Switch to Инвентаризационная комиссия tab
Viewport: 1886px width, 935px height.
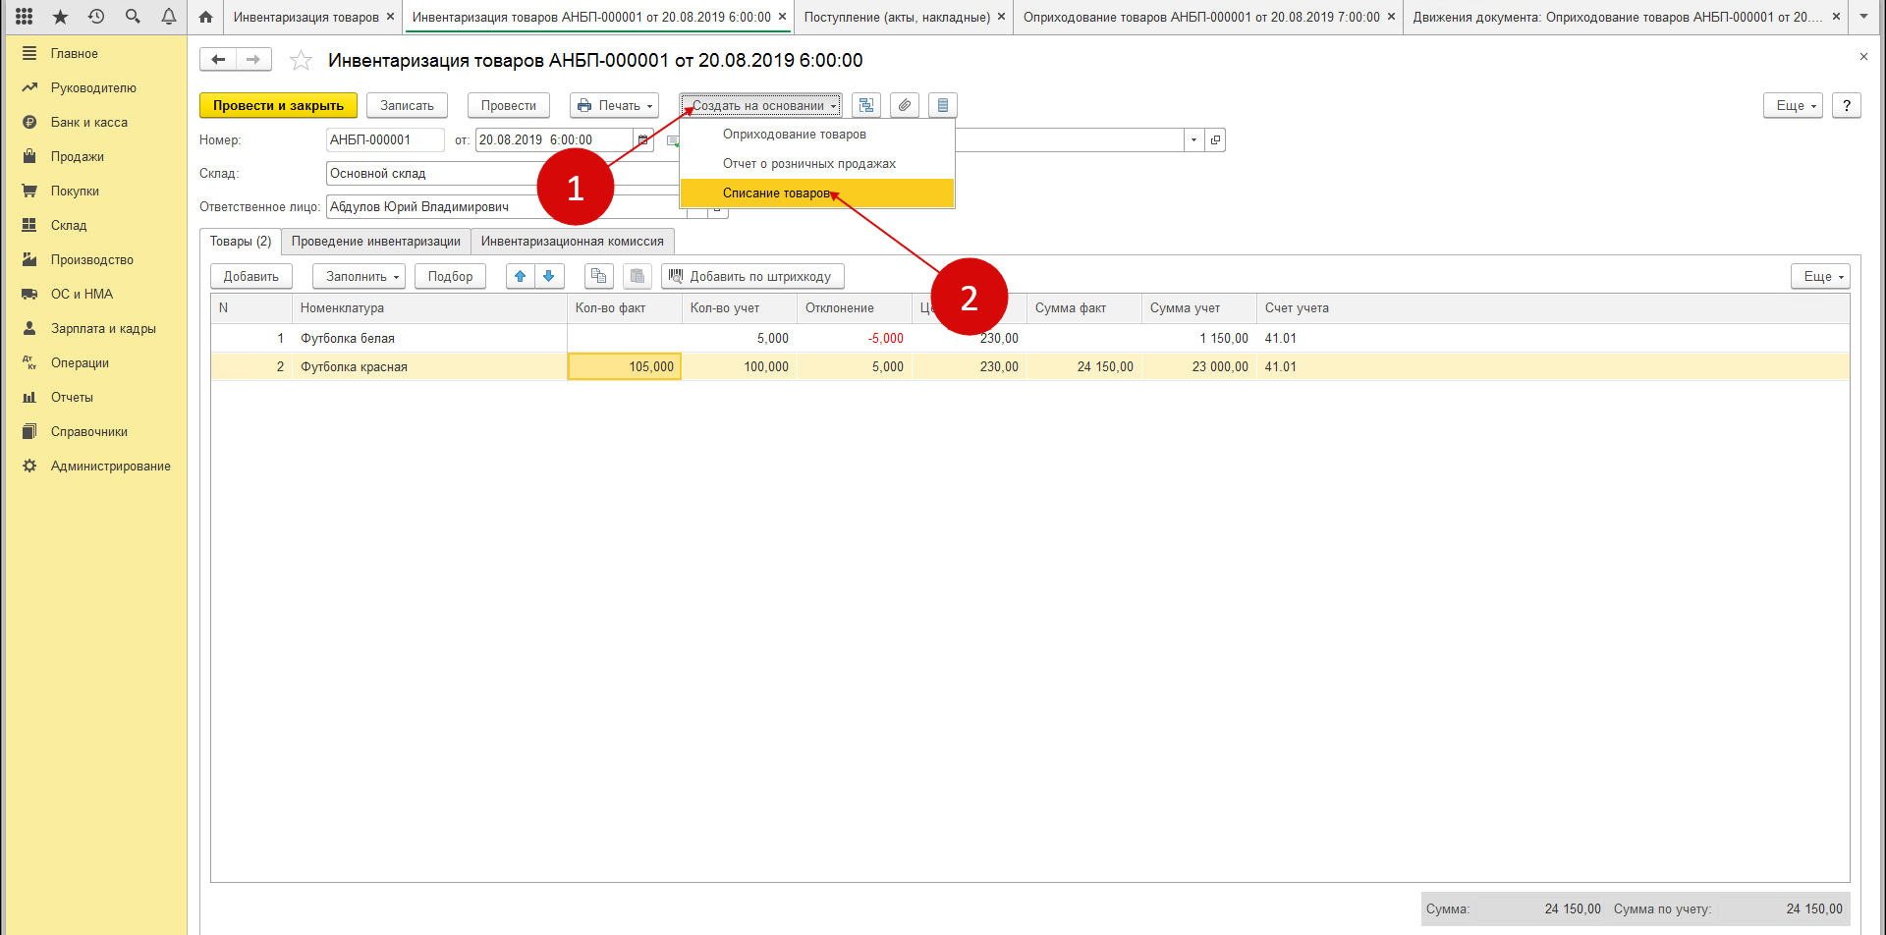tap(573, 241)
